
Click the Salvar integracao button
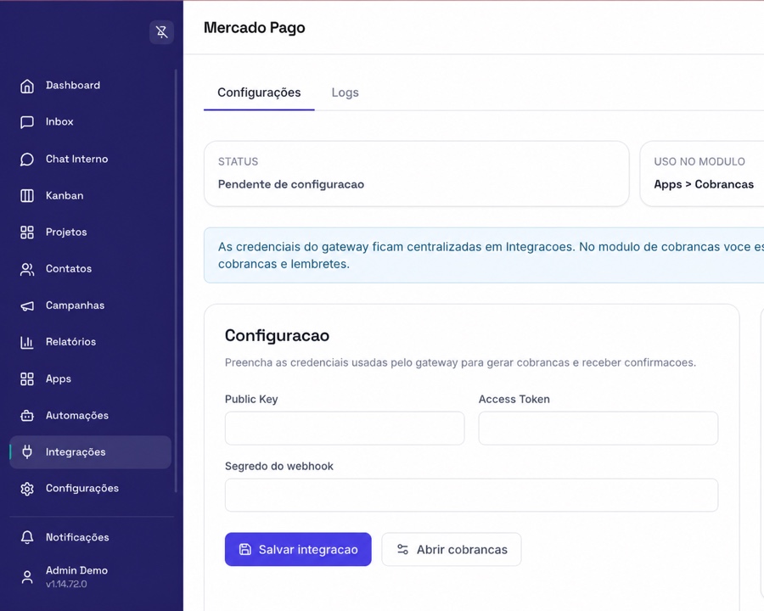298,550
